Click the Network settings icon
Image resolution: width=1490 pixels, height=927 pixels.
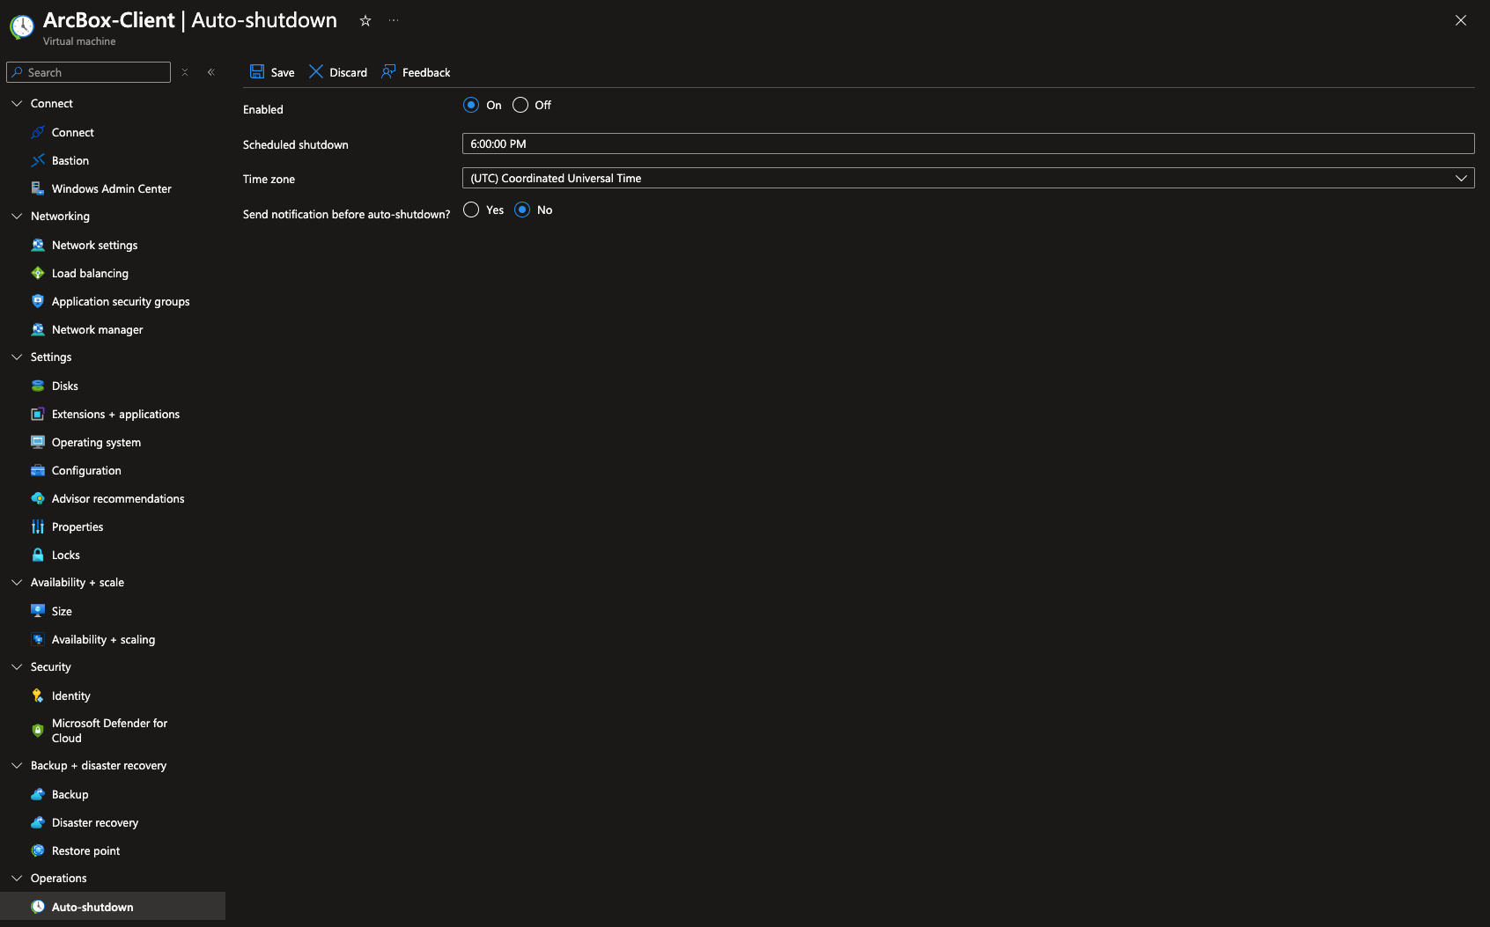click(x=38, y=245)
